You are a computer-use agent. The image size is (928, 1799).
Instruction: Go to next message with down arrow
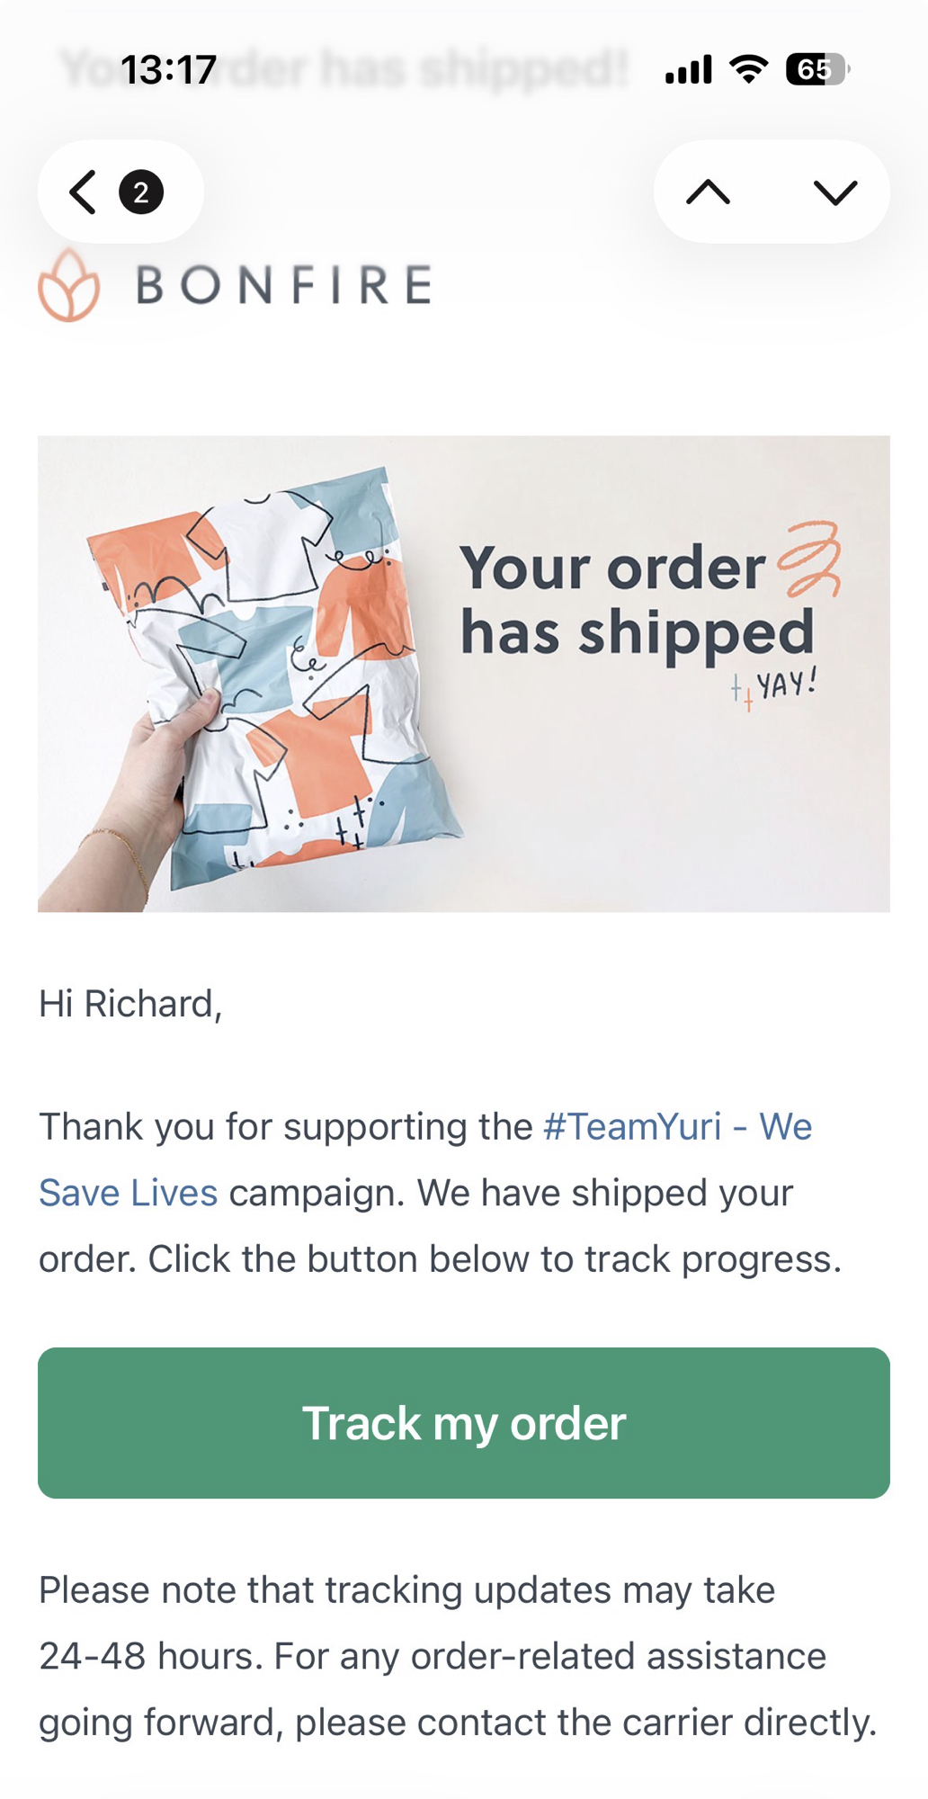834,192
